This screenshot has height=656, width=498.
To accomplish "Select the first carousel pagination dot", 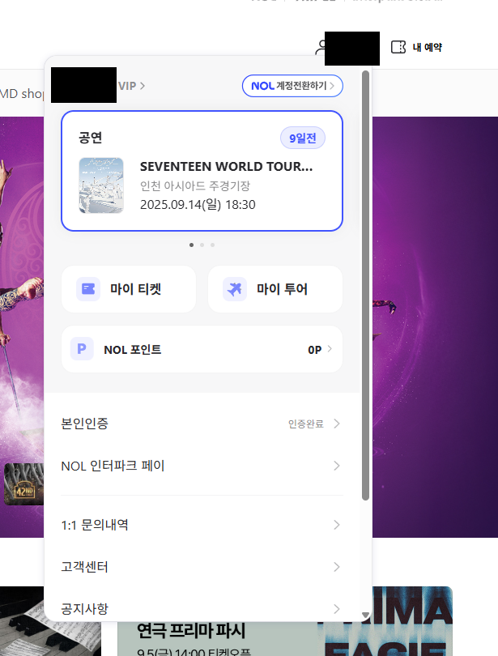I will coord(191,244).
